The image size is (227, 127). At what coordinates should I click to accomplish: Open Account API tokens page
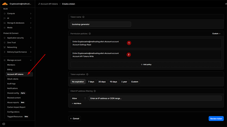(19, 74)
